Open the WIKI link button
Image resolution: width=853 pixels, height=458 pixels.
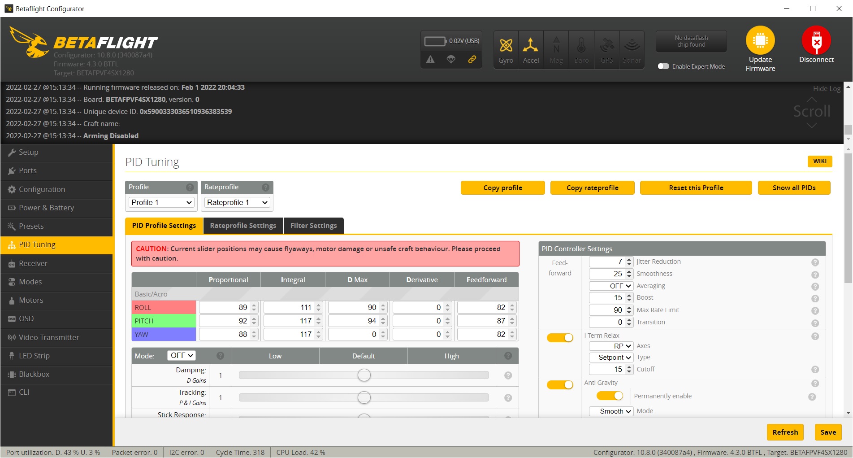820,161
